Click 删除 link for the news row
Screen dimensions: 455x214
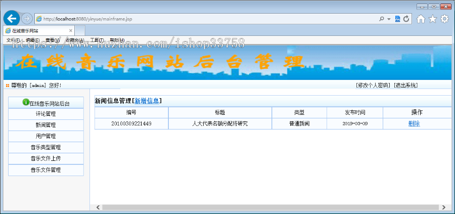(414, 124)
